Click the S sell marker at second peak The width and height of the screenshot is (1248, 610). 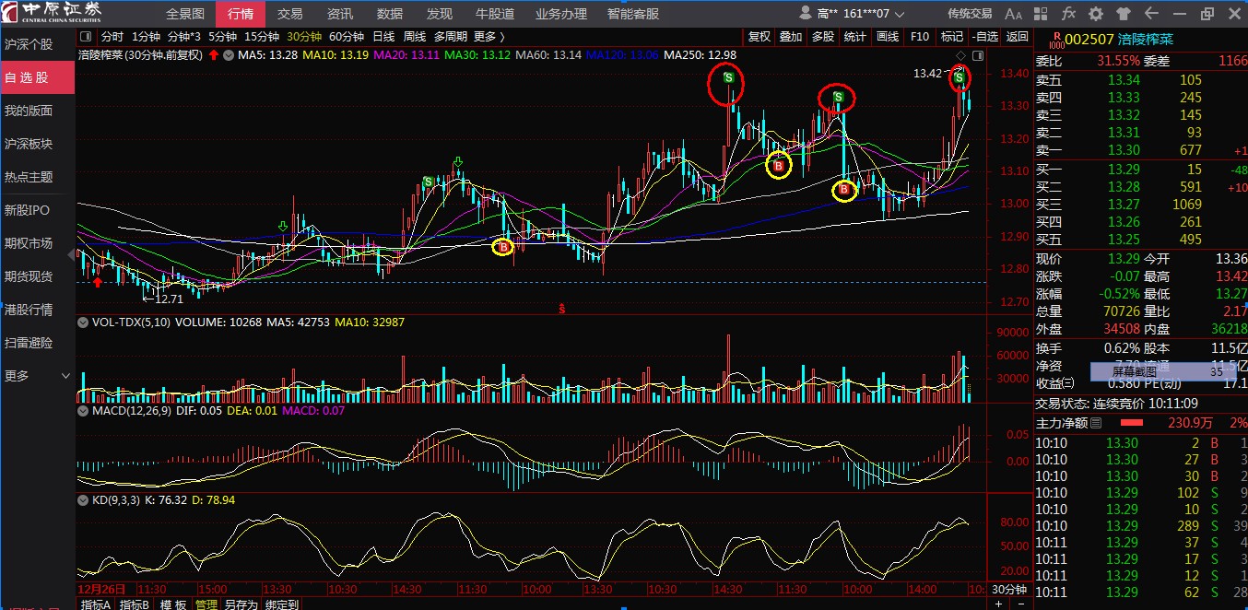838,97
